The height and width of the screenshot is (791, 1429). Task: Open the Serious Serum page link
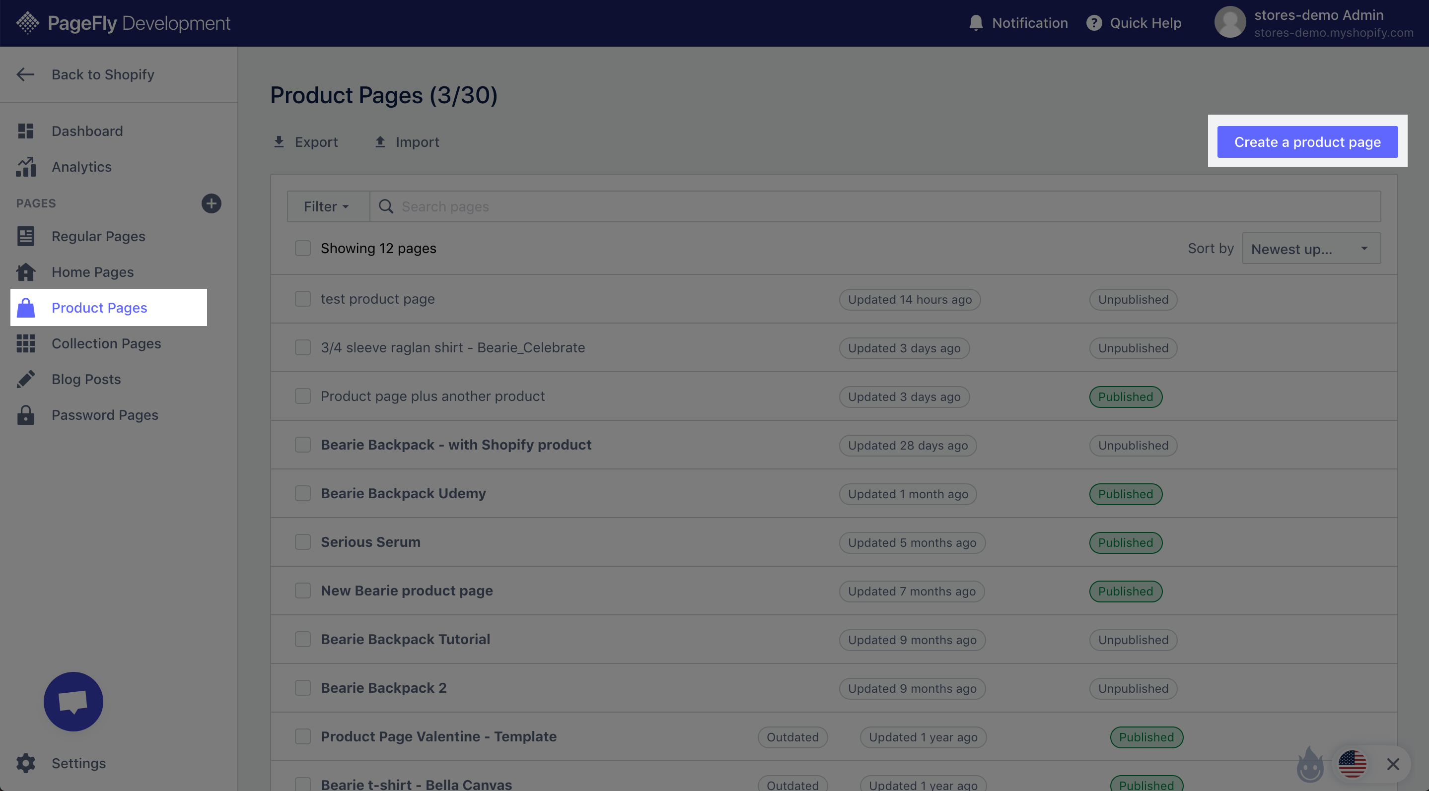370,541
